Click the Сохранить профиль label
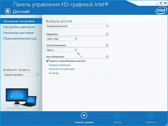Viewport: 168px width, 126px height. [84, 122]
